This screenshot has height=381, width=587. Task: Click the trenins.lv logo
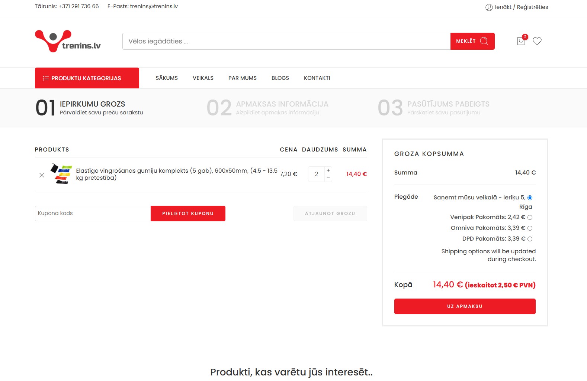pos(68,41)
